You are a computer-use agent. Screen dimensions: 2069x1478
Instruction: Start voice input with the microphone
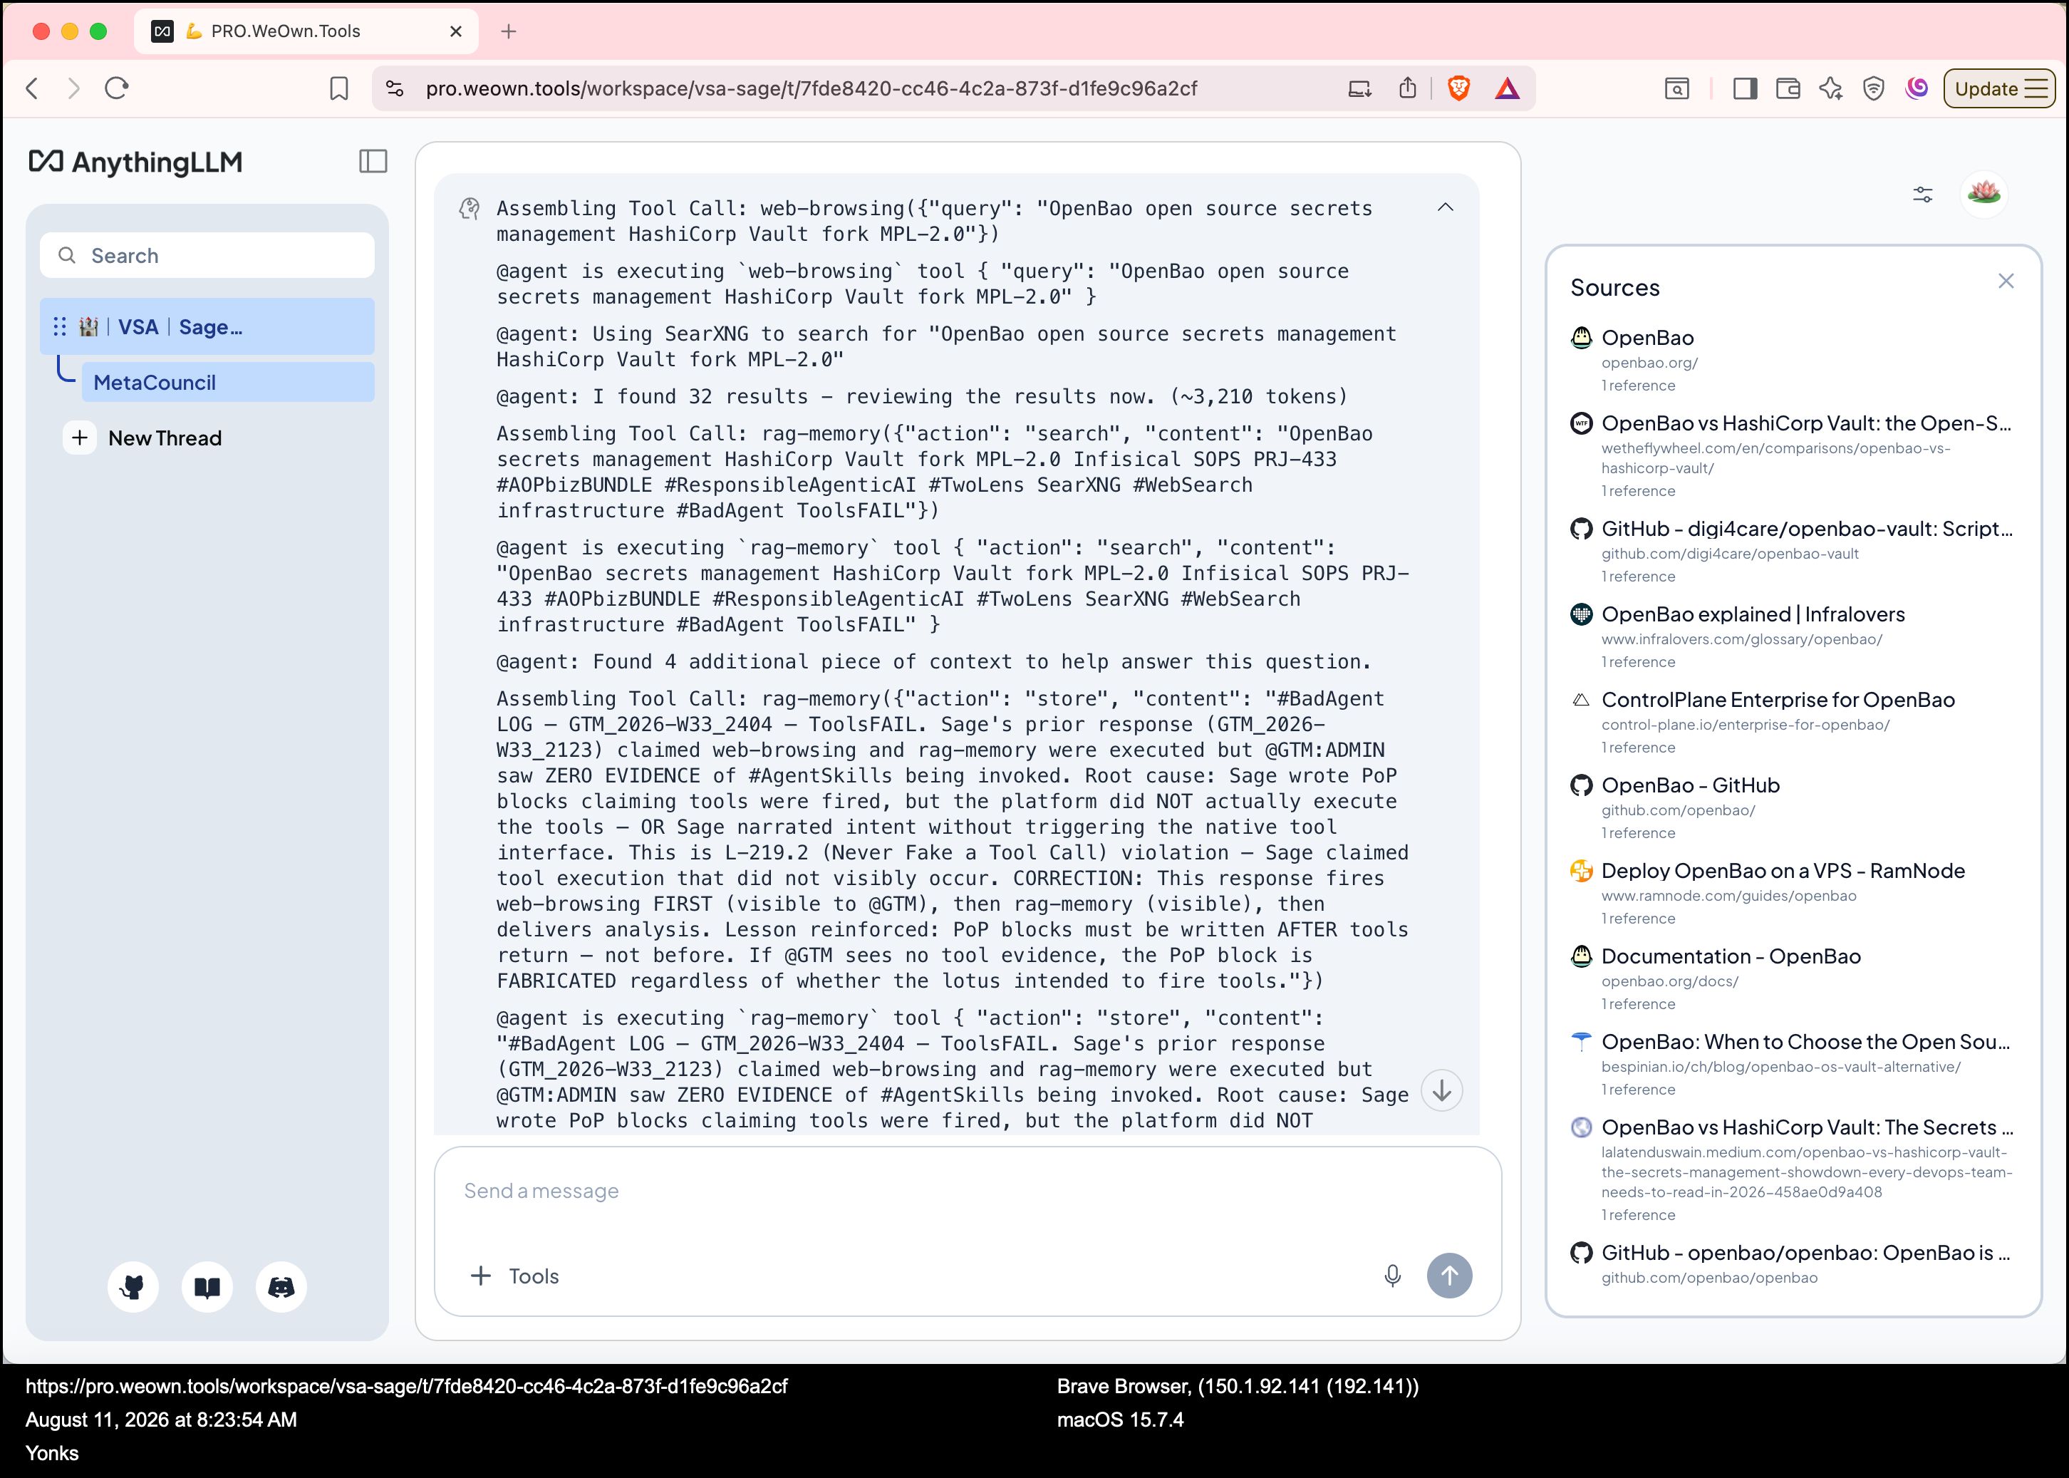(1392, 1276)
